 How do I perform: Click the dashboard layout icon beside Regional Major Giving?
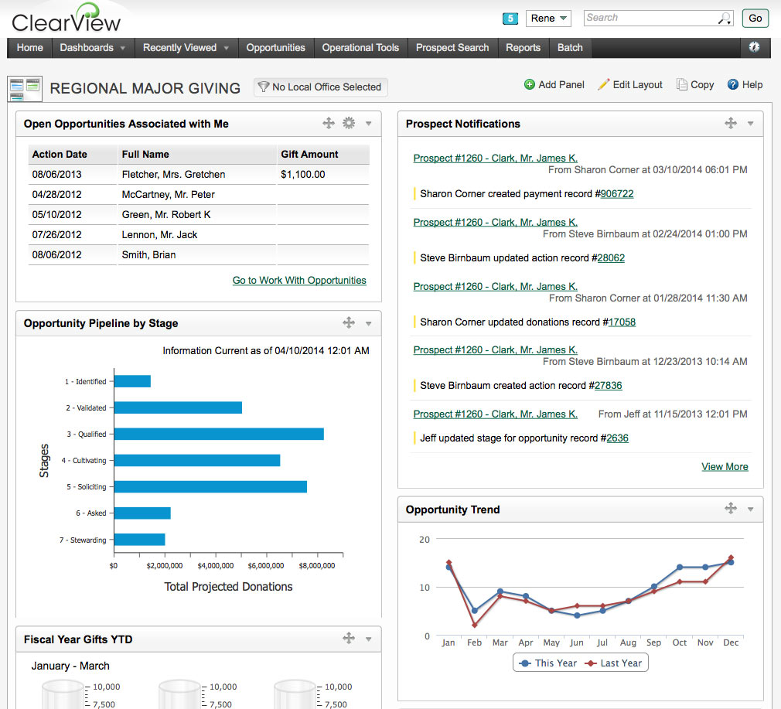coord(24,88)
